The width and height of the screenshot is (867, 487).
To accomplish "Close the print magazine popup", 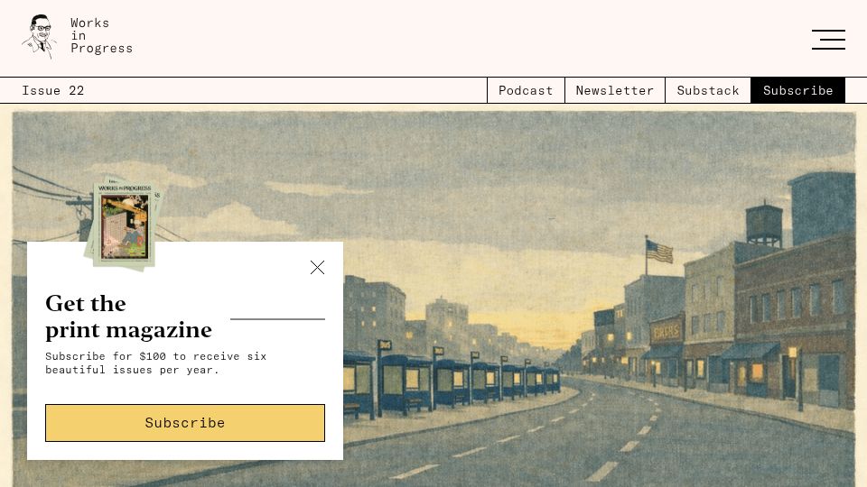I will tap(317, 267).
